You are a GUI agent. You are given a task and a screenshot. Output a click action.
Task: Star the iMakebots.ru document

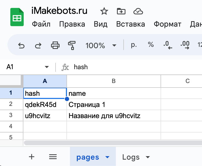[x=104, y=11]
